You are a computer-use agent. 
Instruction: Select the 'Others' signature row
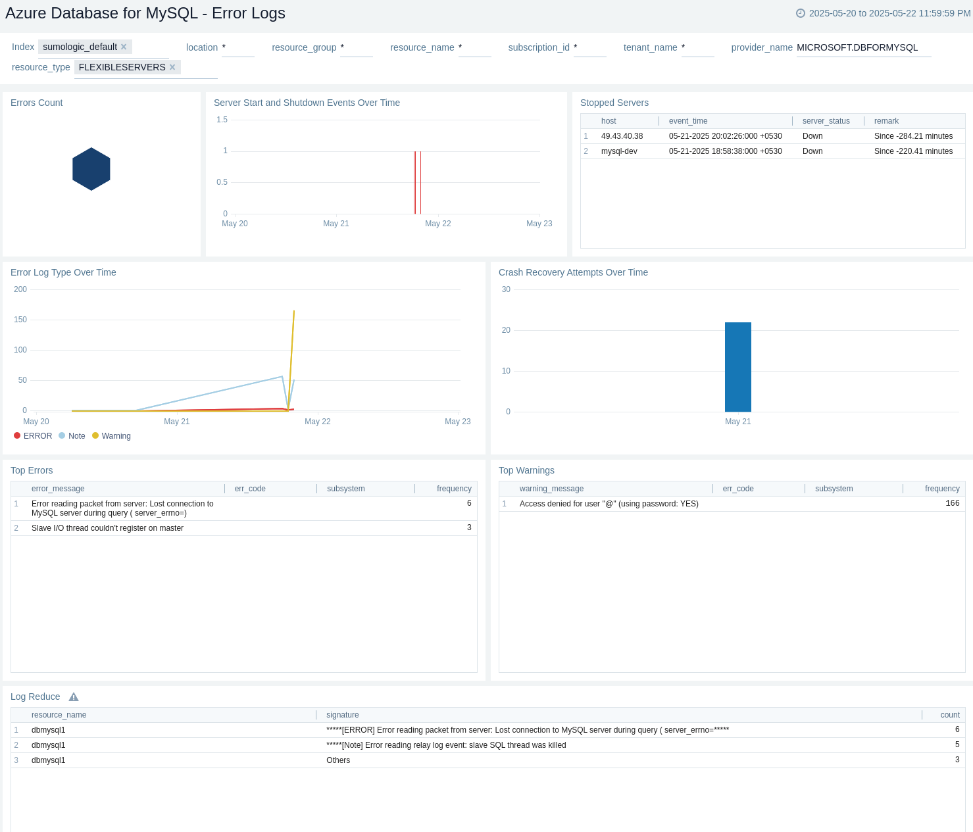[488, 760]
